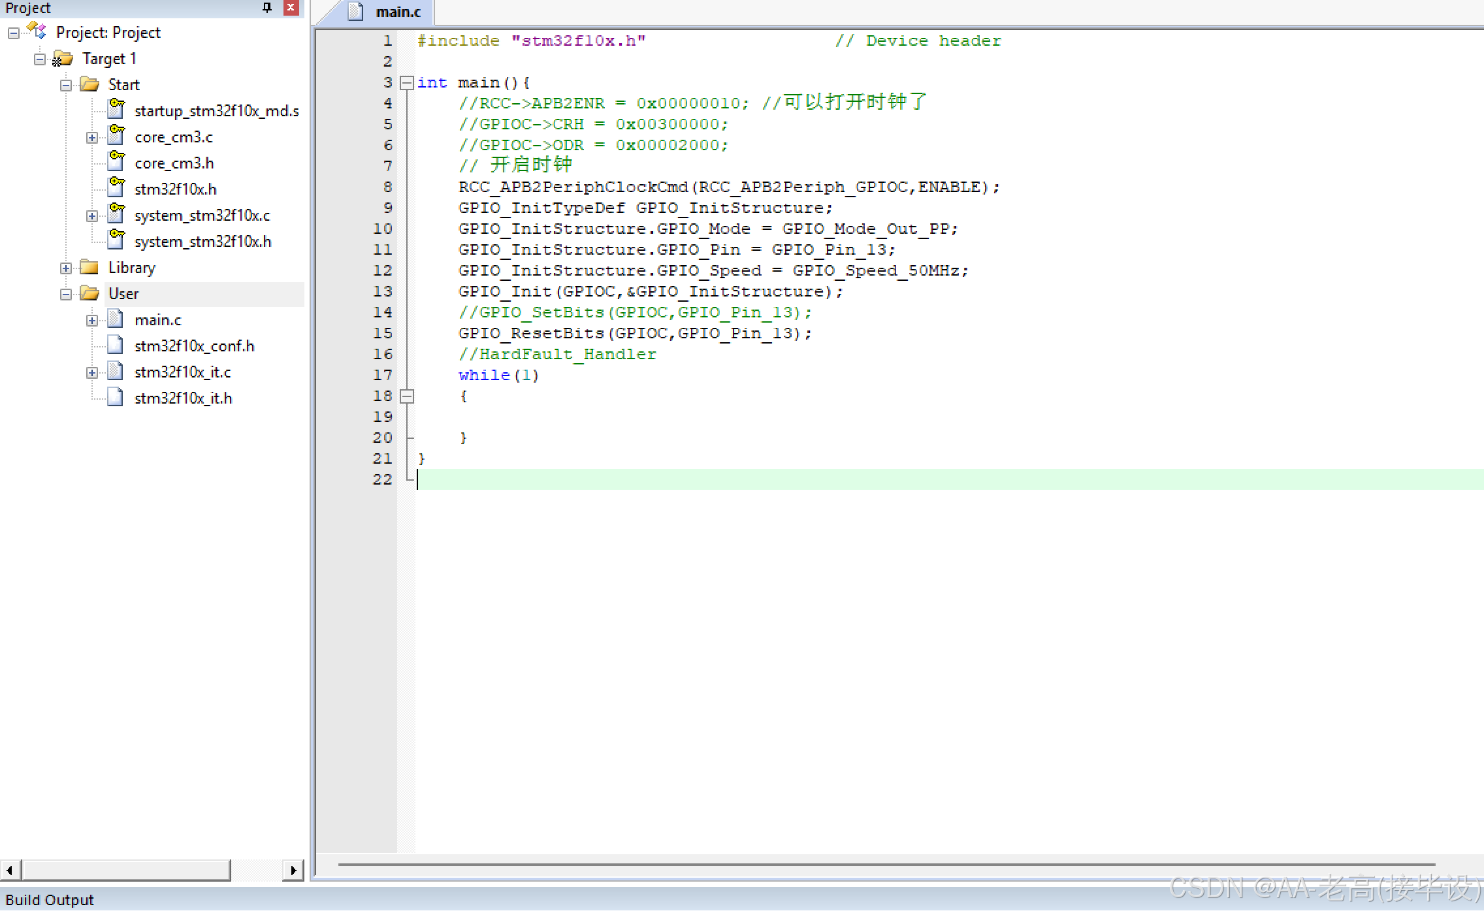Viewport: 1484px width, 913px height.
Task: Click the system_stm32f10x.h file icon
Action: (x=116, y=240)
